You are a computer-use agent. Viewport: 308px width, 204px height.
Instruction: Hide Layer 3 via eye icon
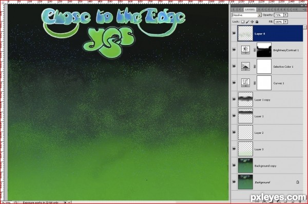pos(234,149)
